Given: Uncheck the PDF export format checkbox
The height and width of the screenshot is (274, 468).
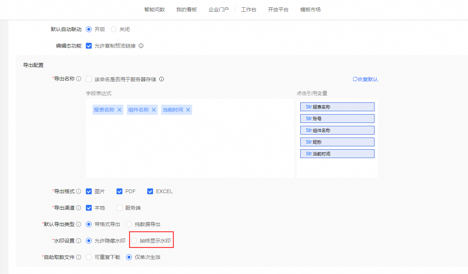Looking at the screenshot, I should coord(119,191).
